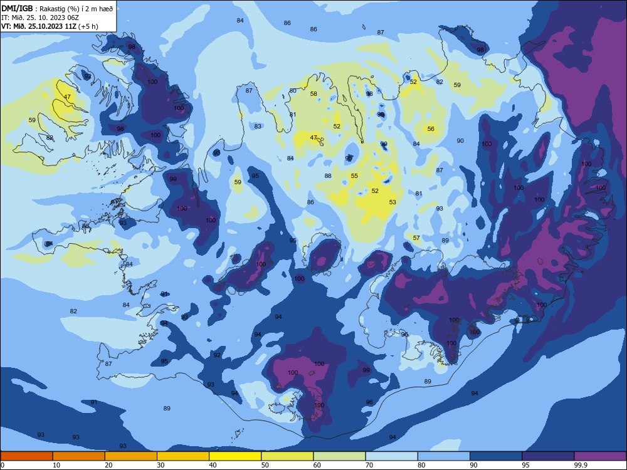627x470 pixels.
Task: Click the 40–50 bright yellow legend swatch
Action: [235, 456]
